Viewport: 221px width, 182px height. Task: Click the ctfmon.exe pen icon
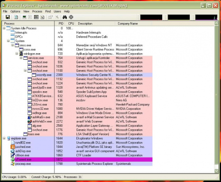(13, 155)
